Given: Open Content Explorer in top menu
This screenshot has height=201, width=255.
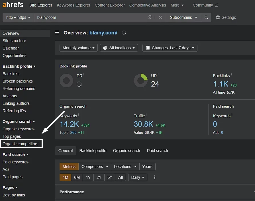Looking at the screenshot, I should (110, 5).
